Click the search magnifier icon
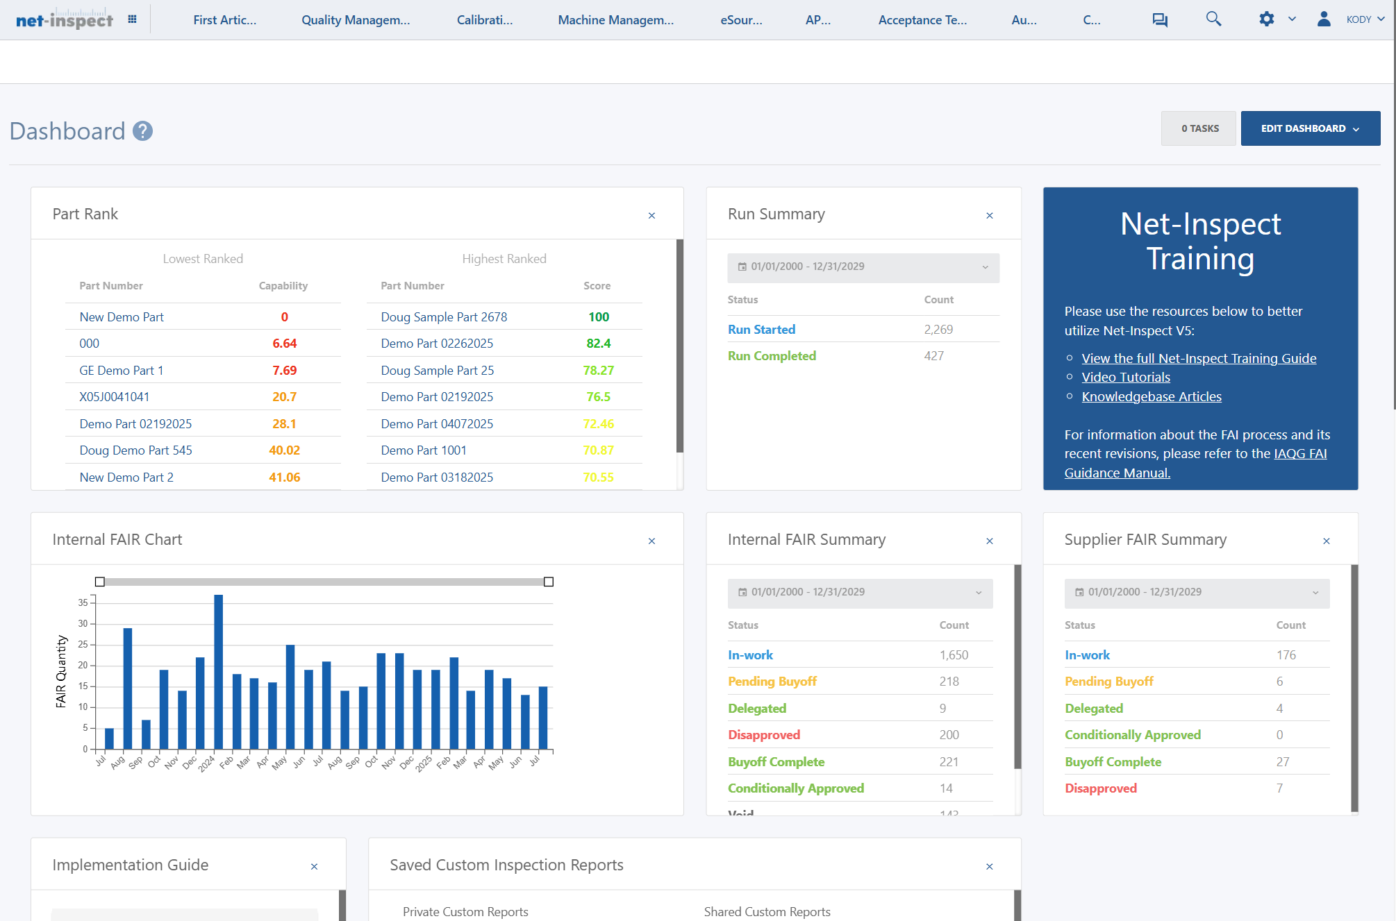Viewport: 1396px width, 921px height. [x=1213, y=19]
